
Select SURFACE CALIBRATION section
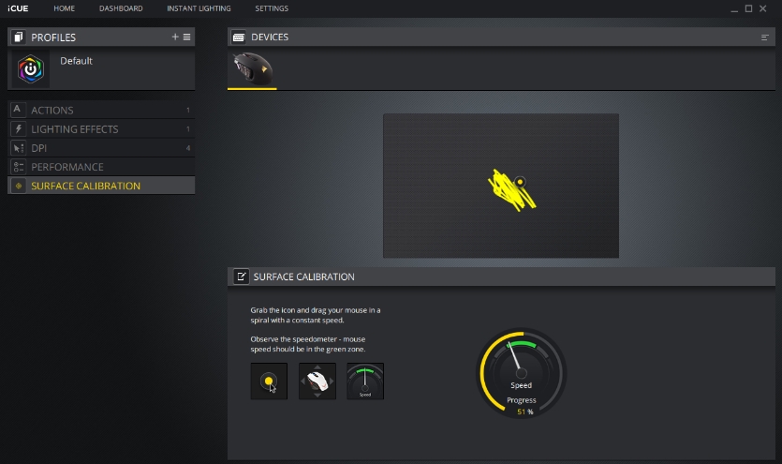click(101, 186)
